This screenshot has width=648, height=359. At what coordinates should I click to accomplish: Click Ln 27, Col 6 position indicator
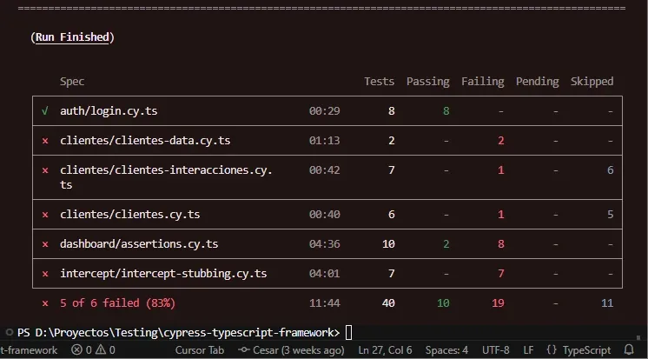385,350
